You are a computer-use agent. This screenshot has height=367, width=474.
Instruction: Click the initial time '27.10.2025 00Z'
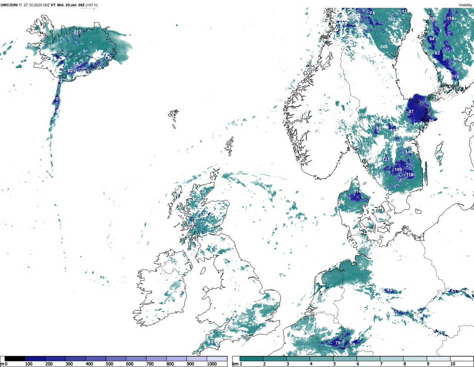(x=37, y=5)
